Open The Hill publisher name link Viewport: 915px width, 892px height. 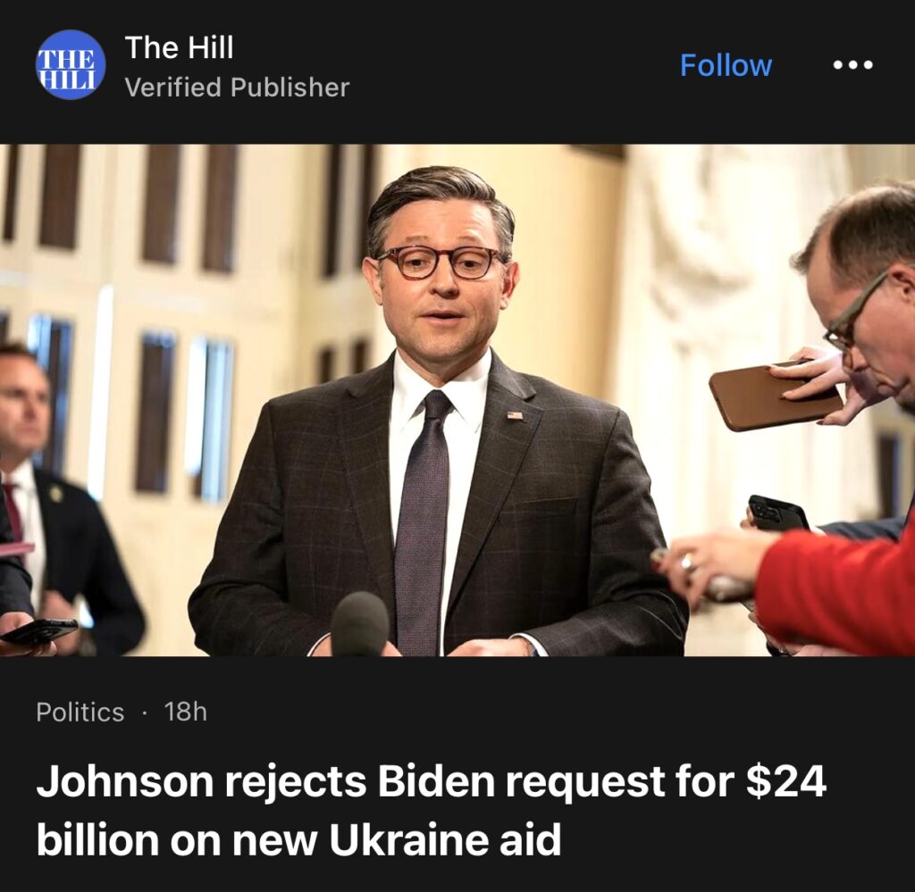179,46
